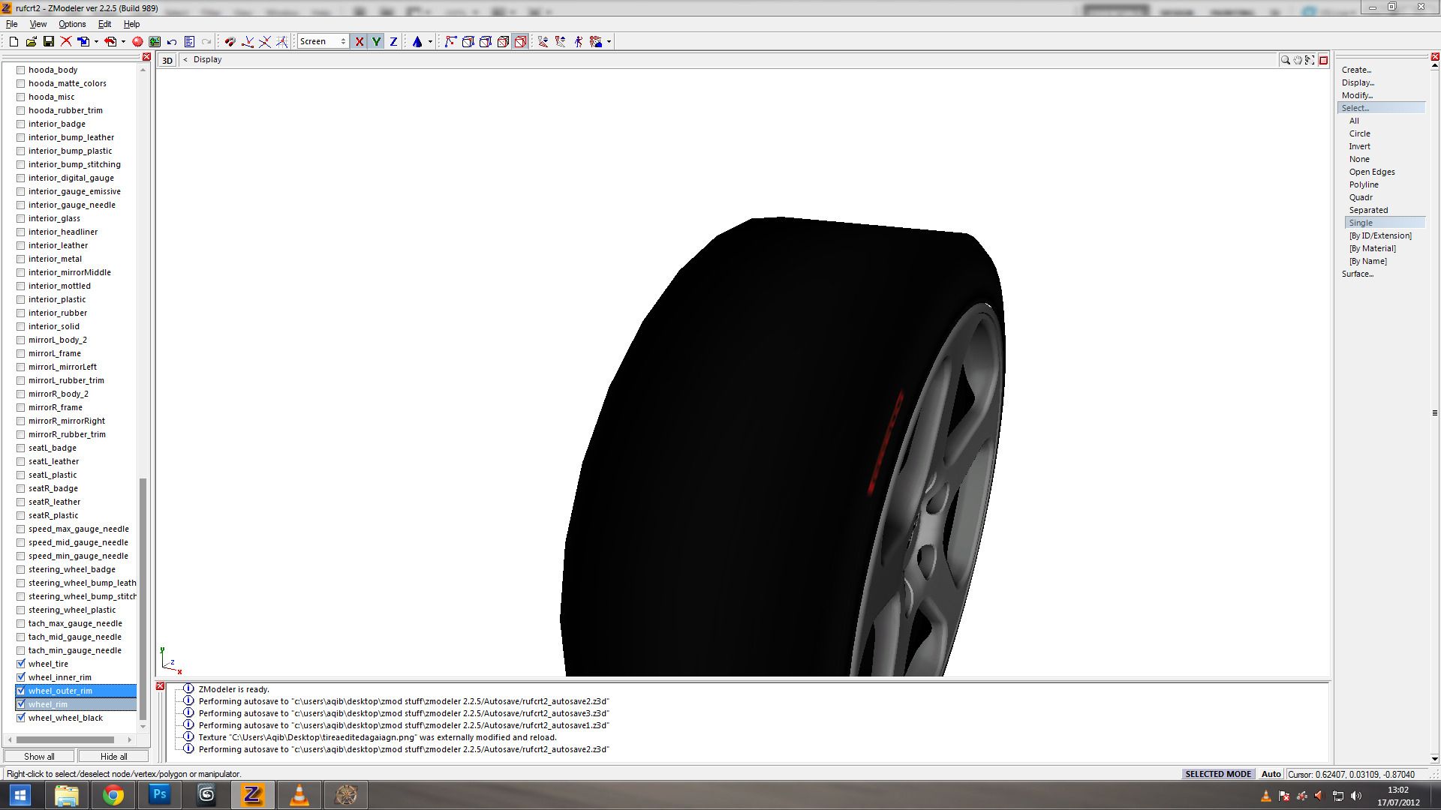The width and height of the screenshot is (1441, 810).
Task: Click the Open file folder icon
Action: (31, 42)
